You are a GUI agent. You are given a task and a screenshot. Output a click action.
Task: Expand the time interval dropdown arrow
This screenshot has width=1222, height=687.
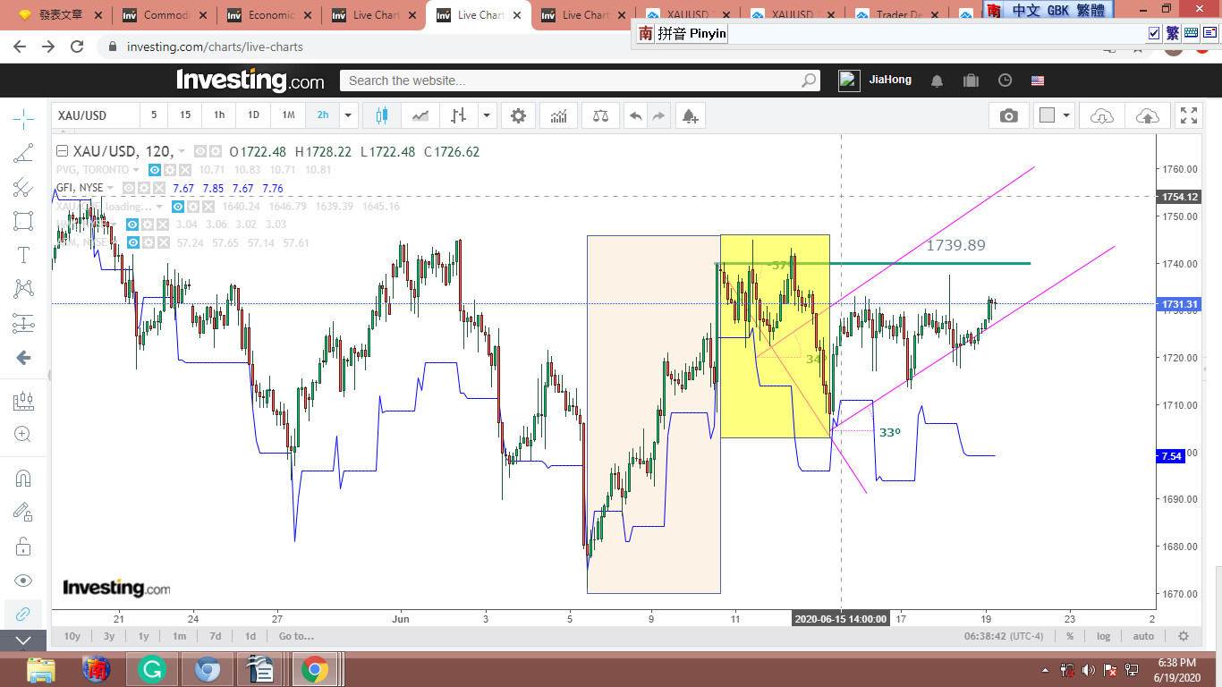click(349, 115)
